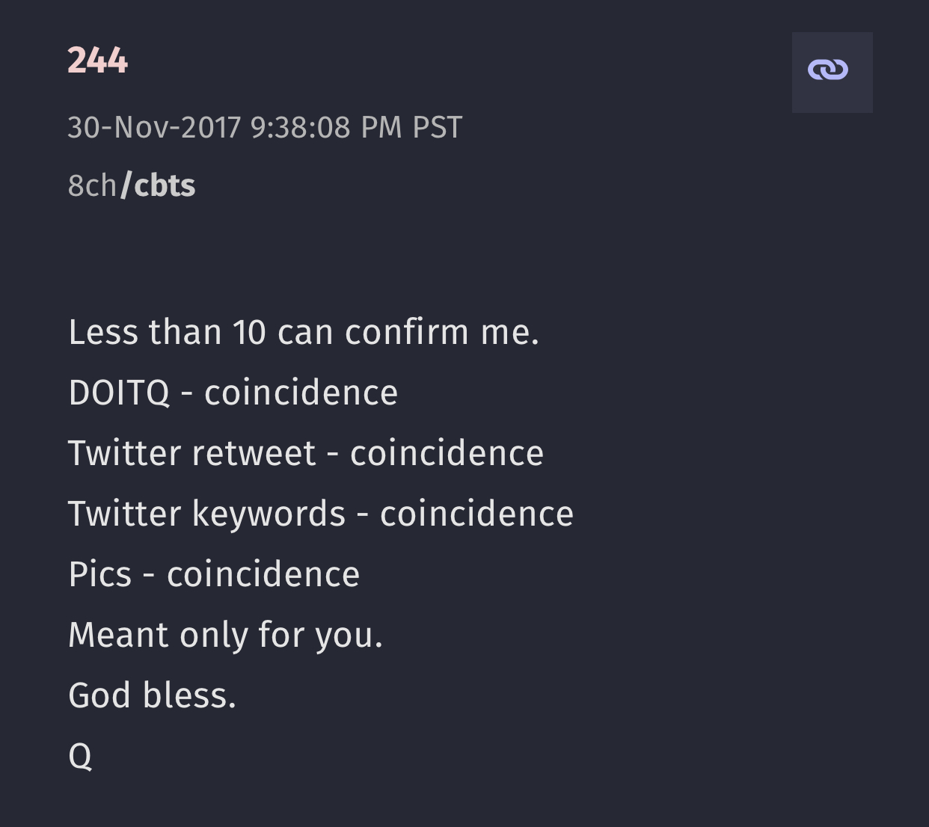This screenshot has width=929, height=827.
Task: Select the 'Meant only for you.' line
Action: tap(225, 635)
